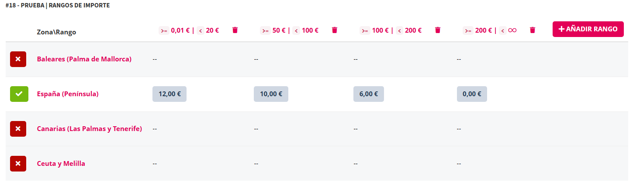
Task: Delete the 100 € to 200 € range
Action: 438,30
